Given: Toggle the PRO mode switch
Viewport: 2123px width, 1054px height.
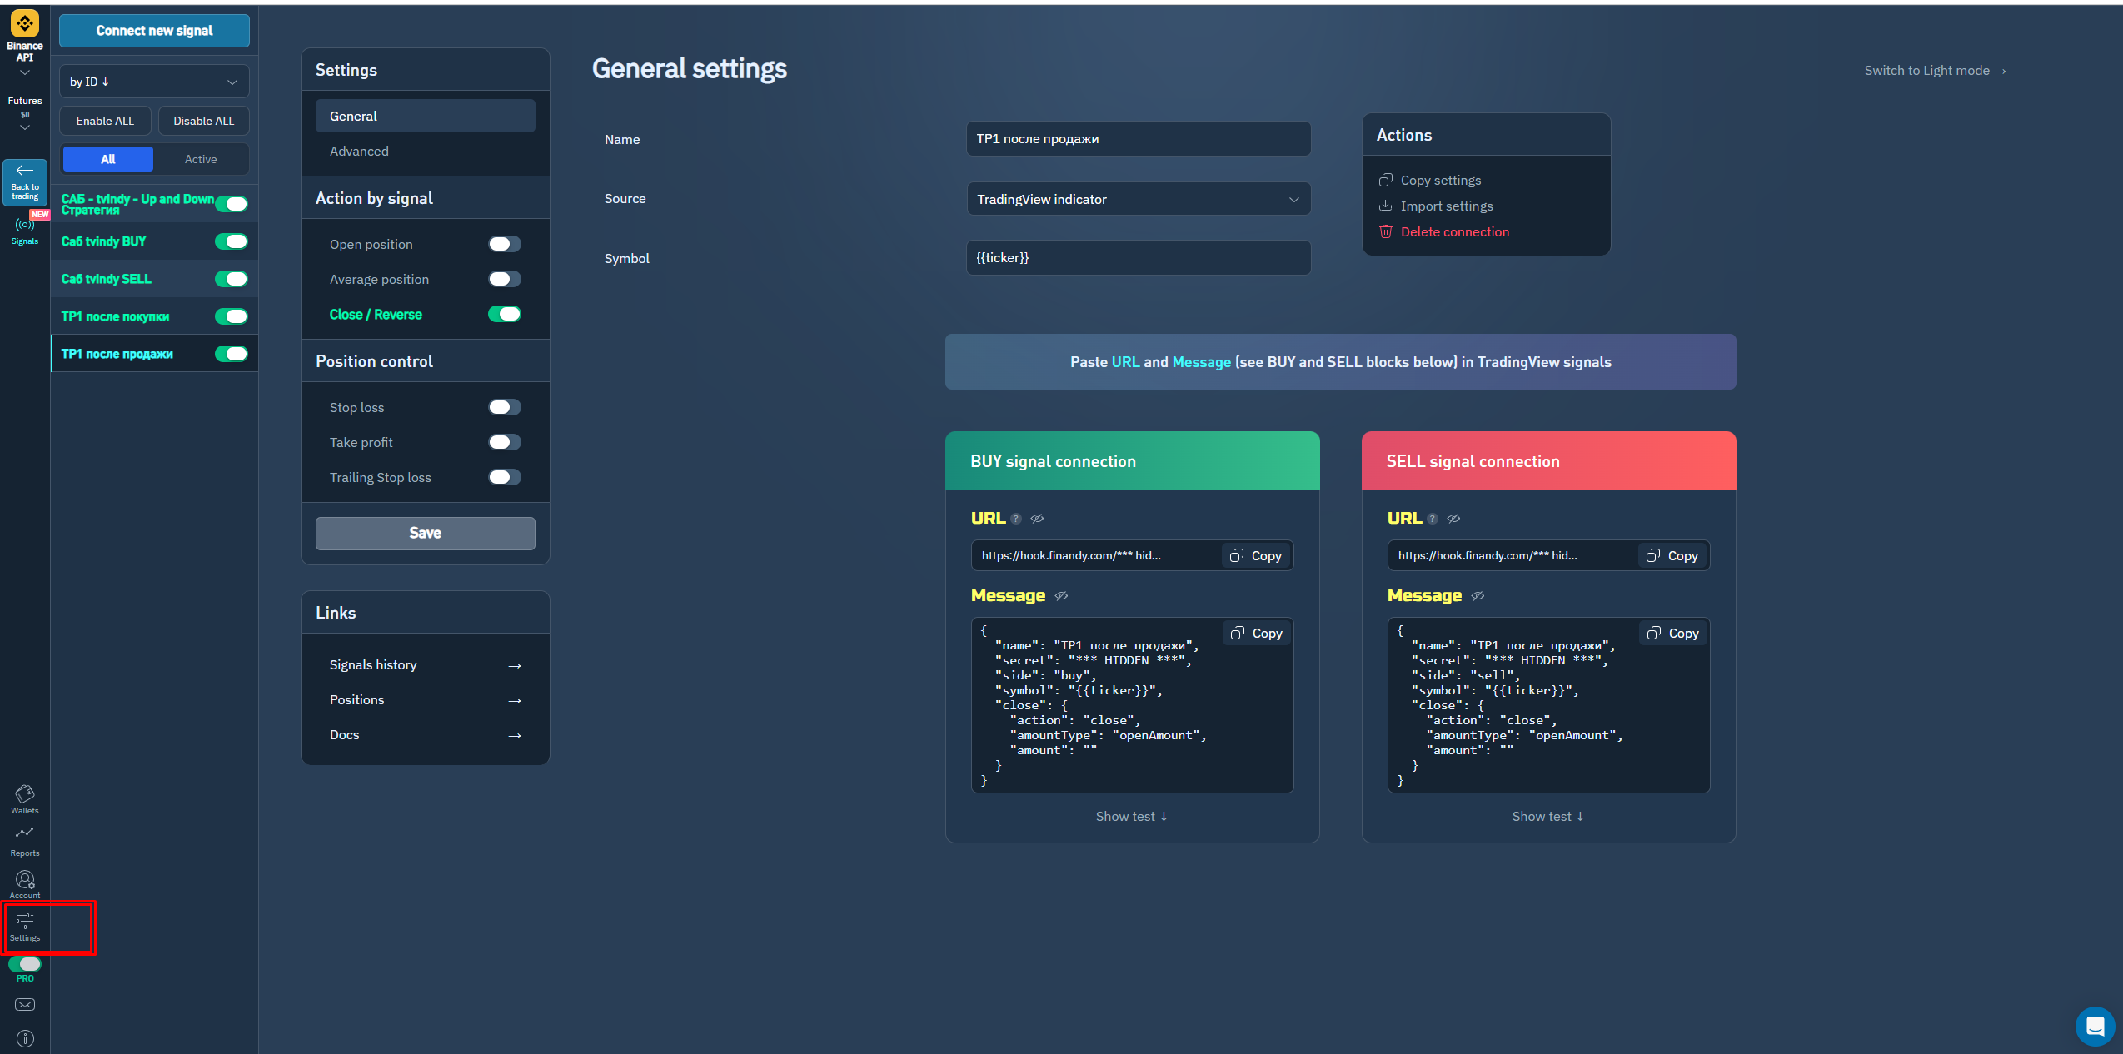Looking at the screenshot, I should 25,964.
